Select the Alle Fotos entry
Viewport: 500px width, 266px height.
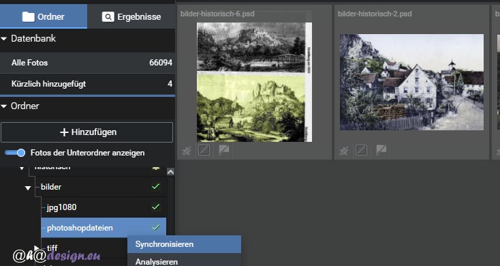point(87,63)
